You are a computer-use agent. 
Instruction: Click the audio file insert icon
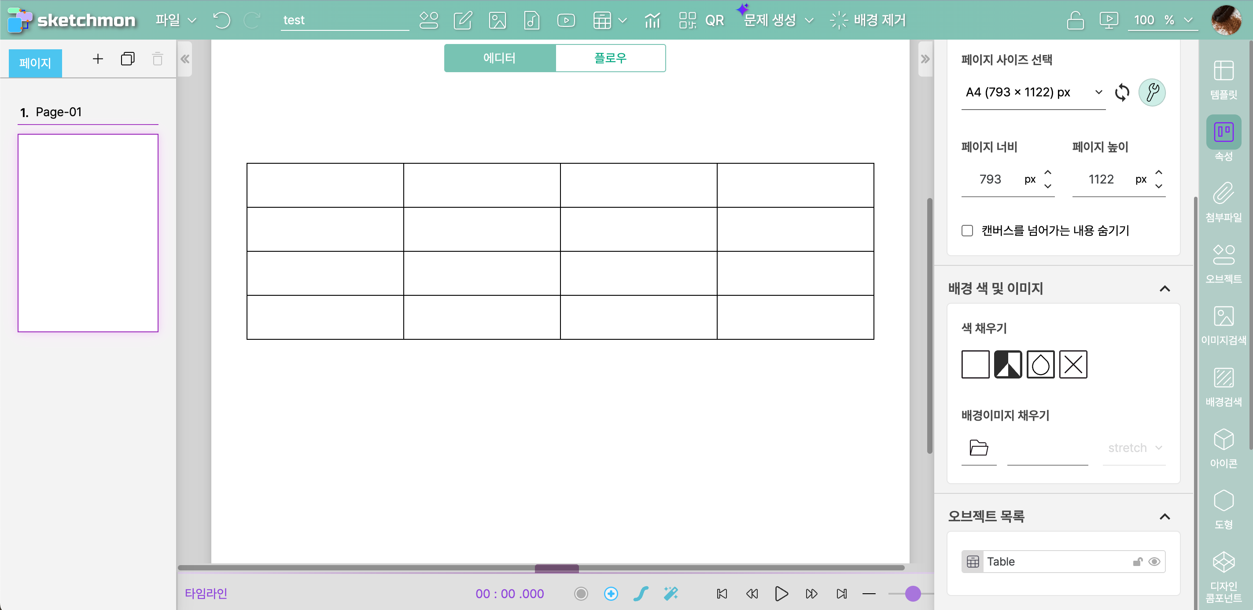coord(531,20)
